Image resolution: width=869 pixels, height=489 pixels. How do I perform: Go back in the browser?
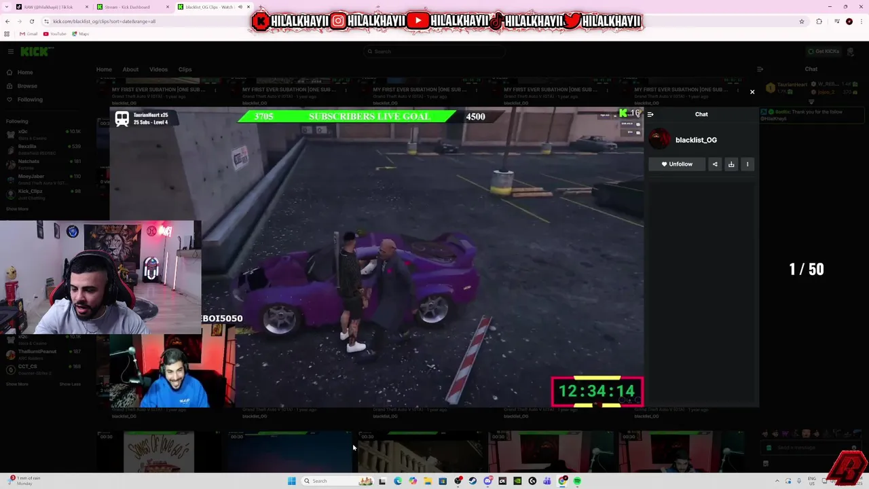point(7,21)
